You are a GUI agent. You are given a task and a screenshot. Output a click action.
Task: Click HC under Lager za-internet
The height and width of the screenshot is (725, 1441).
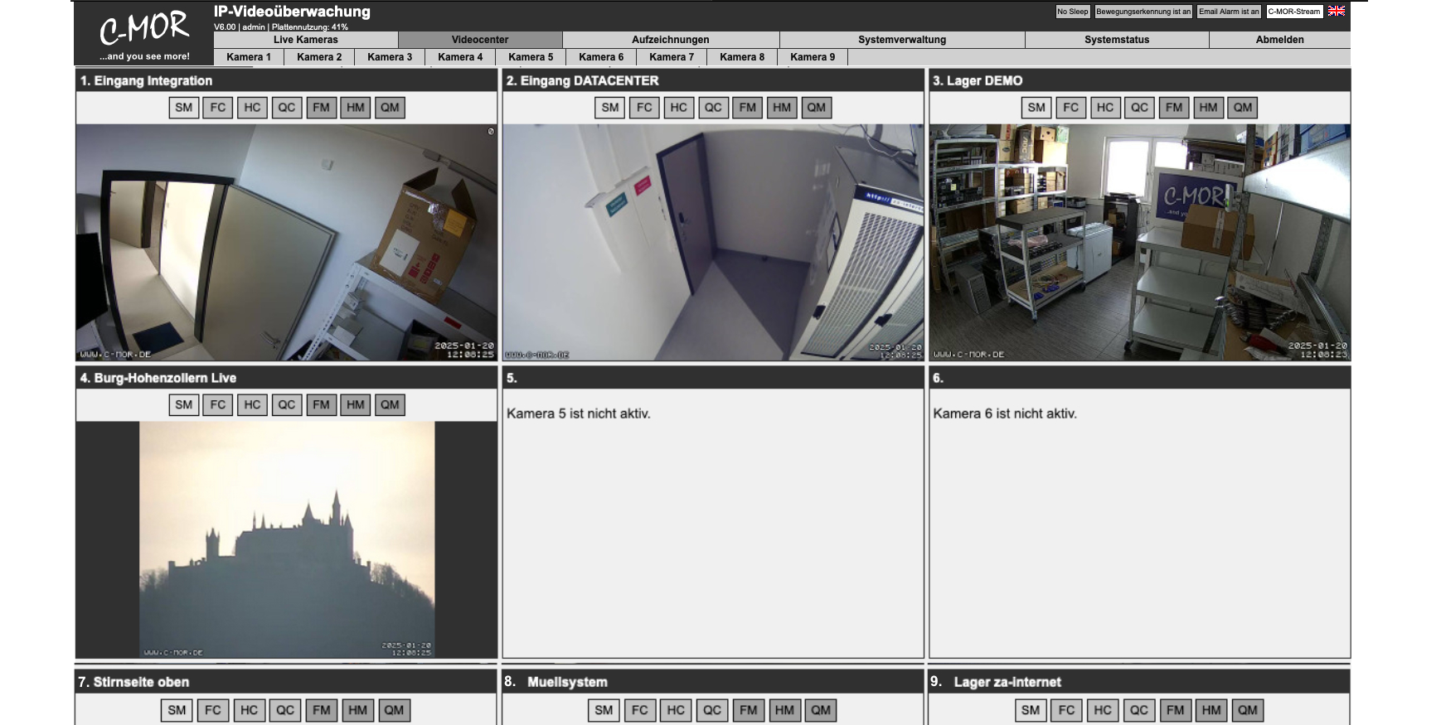tap(1103, 710)
